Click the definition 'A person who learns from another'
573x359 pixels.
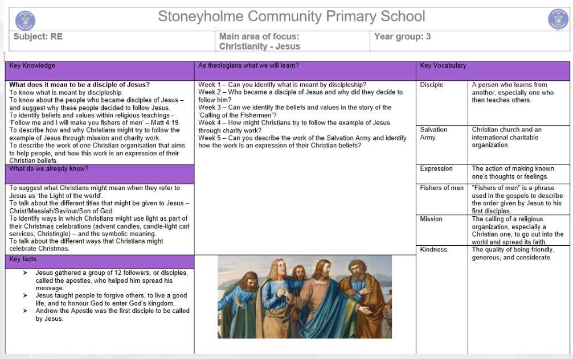pyautogui.click(x=513, y=92)
